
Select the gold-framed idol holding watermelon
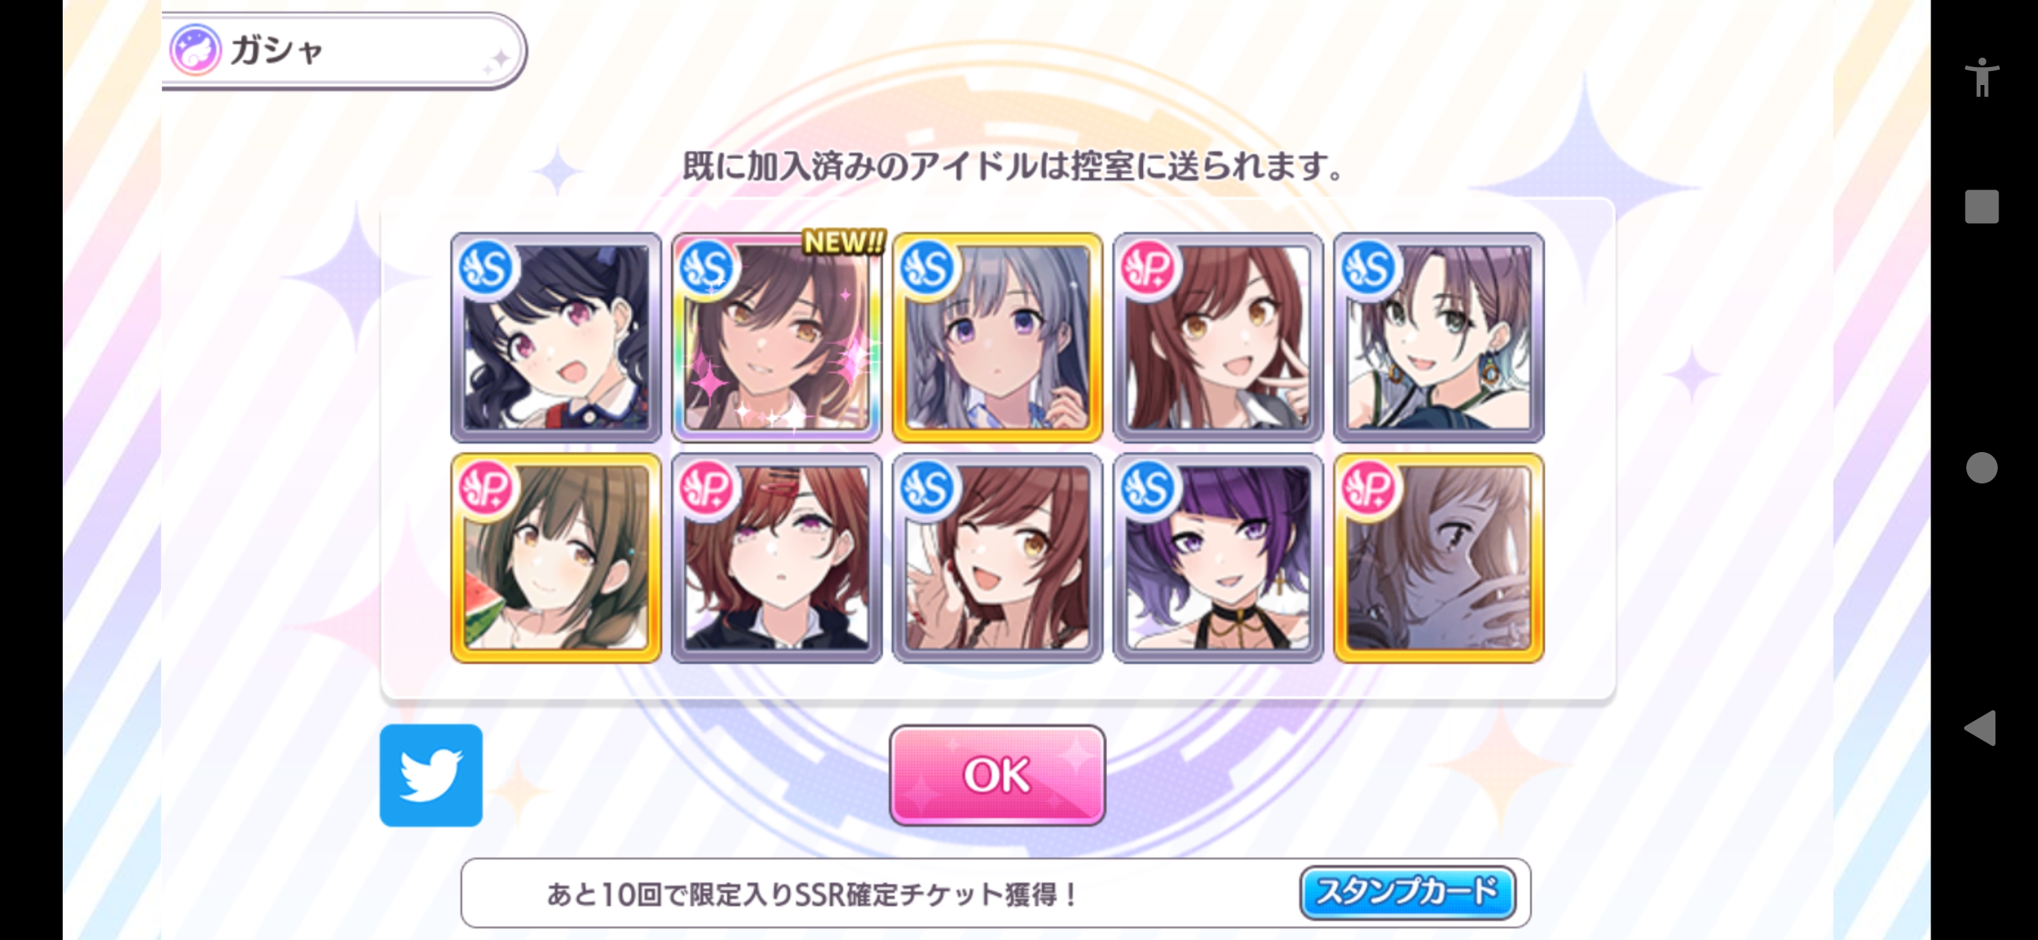click(556, 558)
